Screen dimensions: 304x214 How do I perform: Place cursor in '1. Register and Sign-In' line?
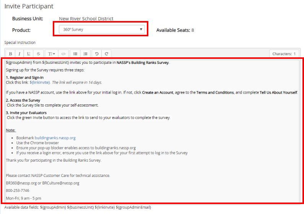click(x=25, y=78)
